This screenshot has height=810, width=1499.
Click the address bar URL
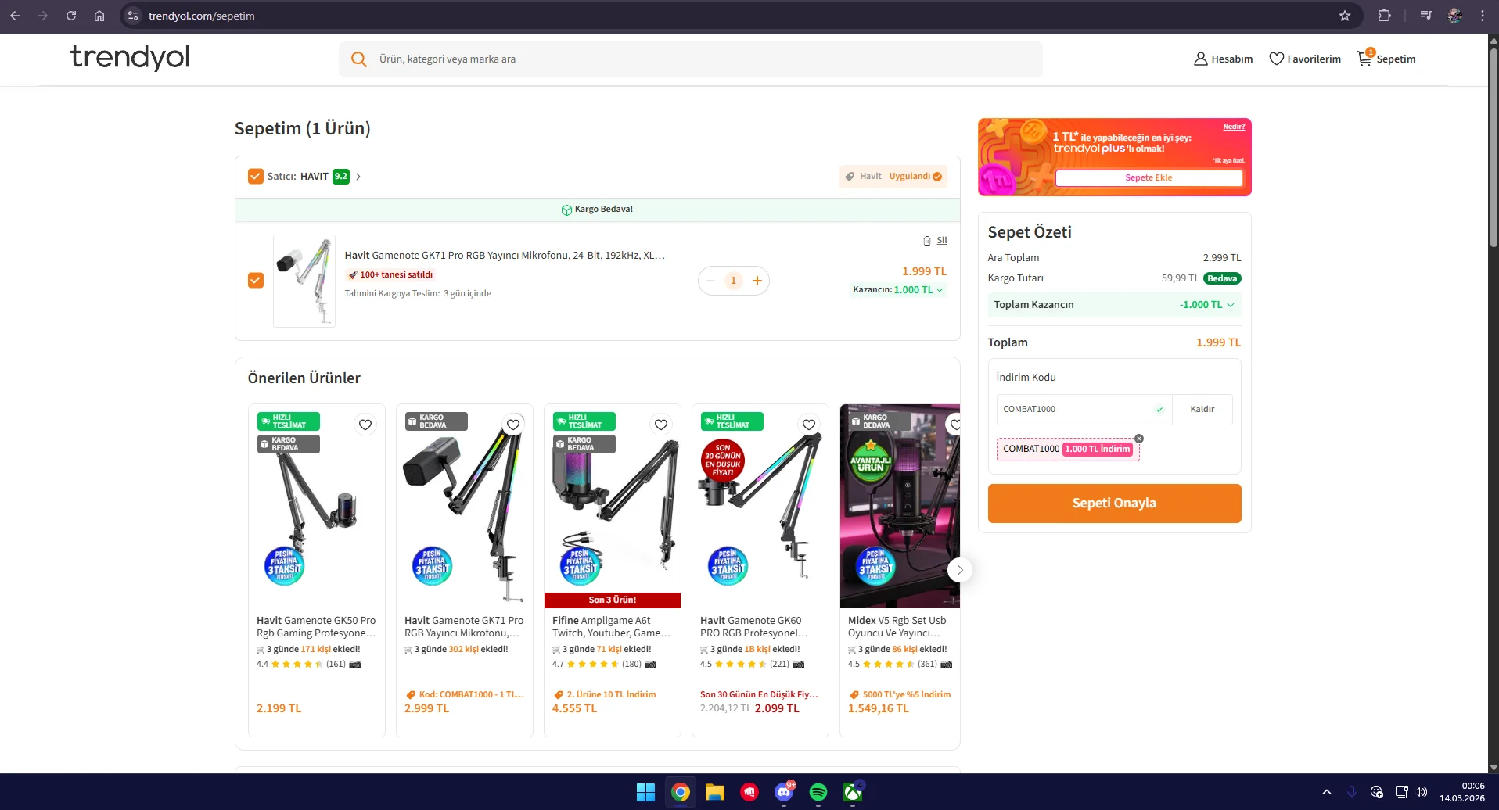pyautogui.click(x=202, y=16)
